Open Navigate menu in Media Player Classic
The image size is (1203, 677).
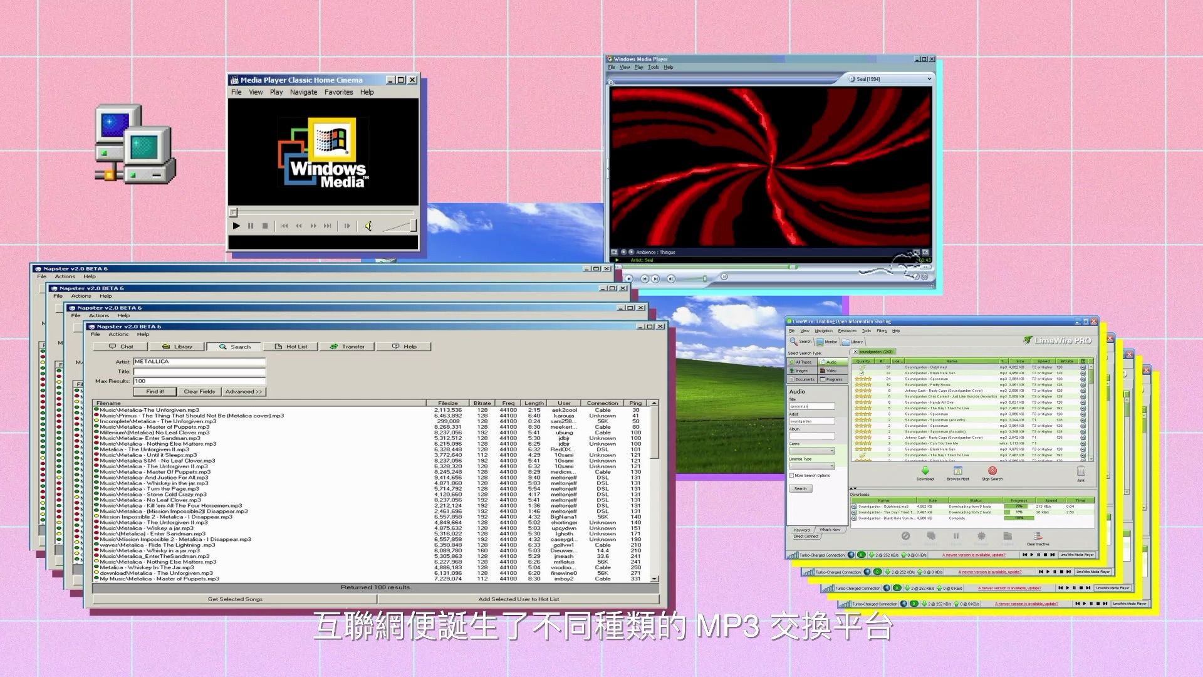pos(303,92)
